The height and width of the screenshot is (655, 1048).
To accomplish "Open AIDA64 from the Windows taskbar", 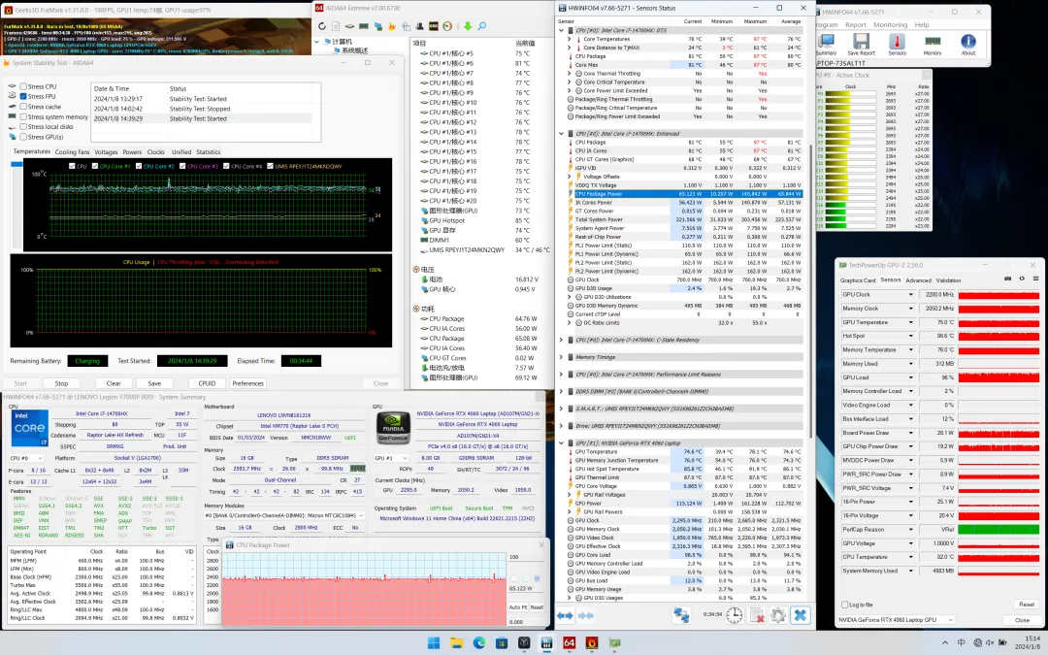I will point(570,642).
